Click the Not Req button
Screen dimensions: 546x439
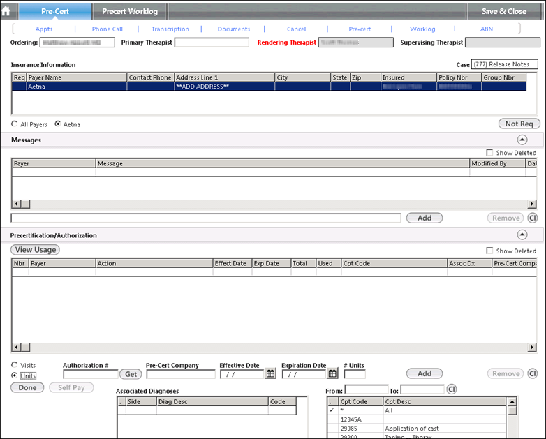pyautogui.click(x=519, y=124)
